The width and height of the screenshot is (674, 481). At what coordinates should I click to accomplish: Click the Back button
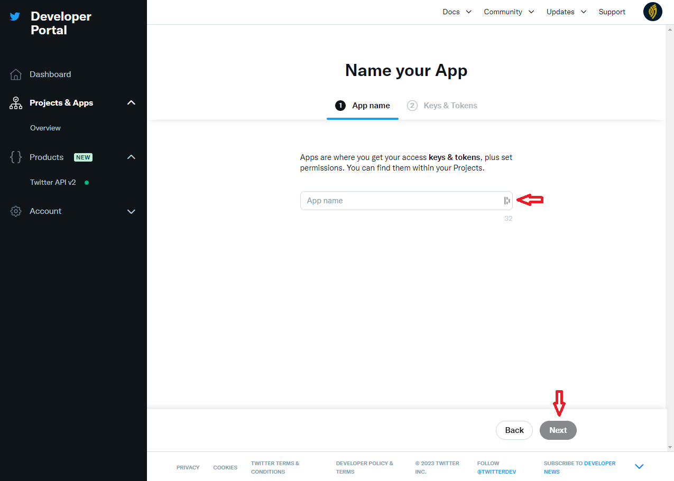coord(514,430)
